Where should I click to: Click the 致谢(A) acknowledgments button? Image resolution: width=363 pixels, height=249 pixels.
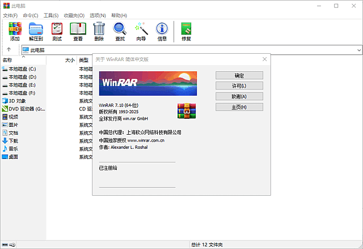[239, 96]
